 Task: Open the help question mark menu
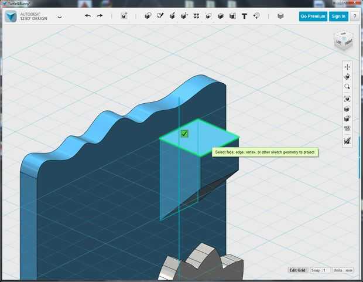coord(355,16)
